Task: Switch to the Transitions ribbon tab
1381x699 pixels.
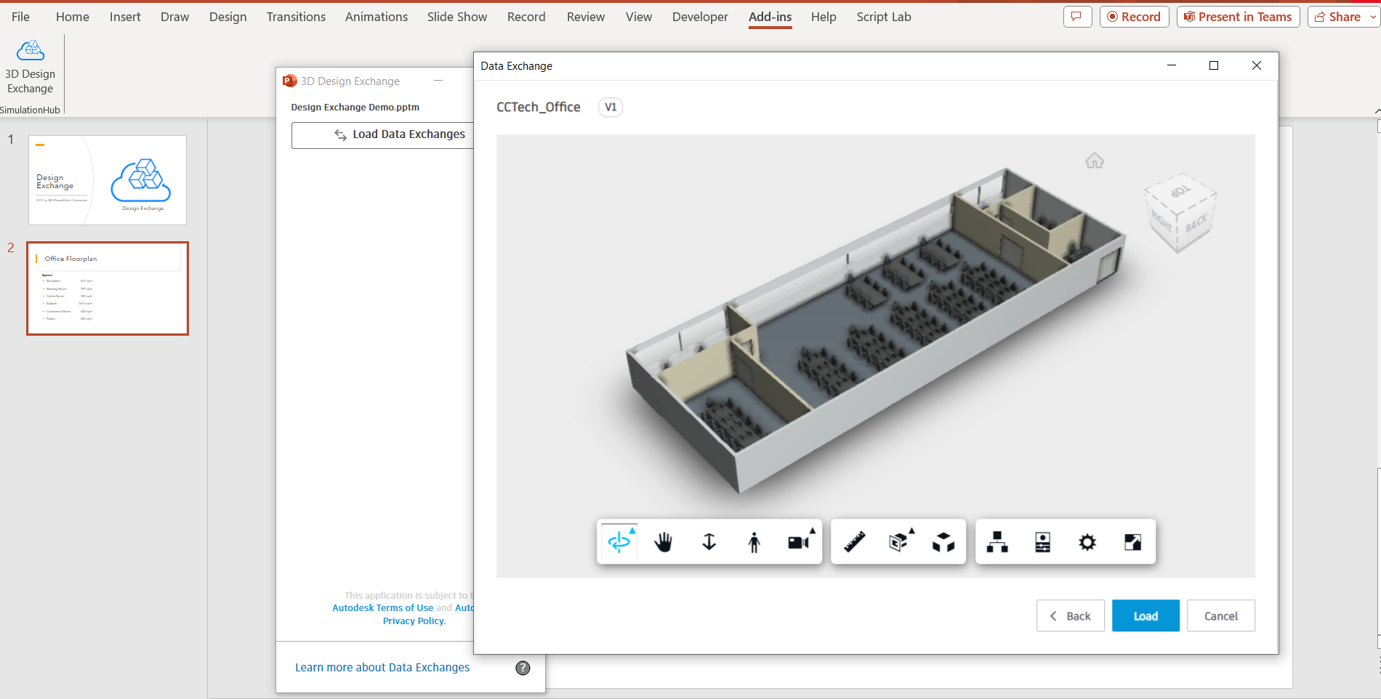Action: pyautogui.click(x=296, y=17)
